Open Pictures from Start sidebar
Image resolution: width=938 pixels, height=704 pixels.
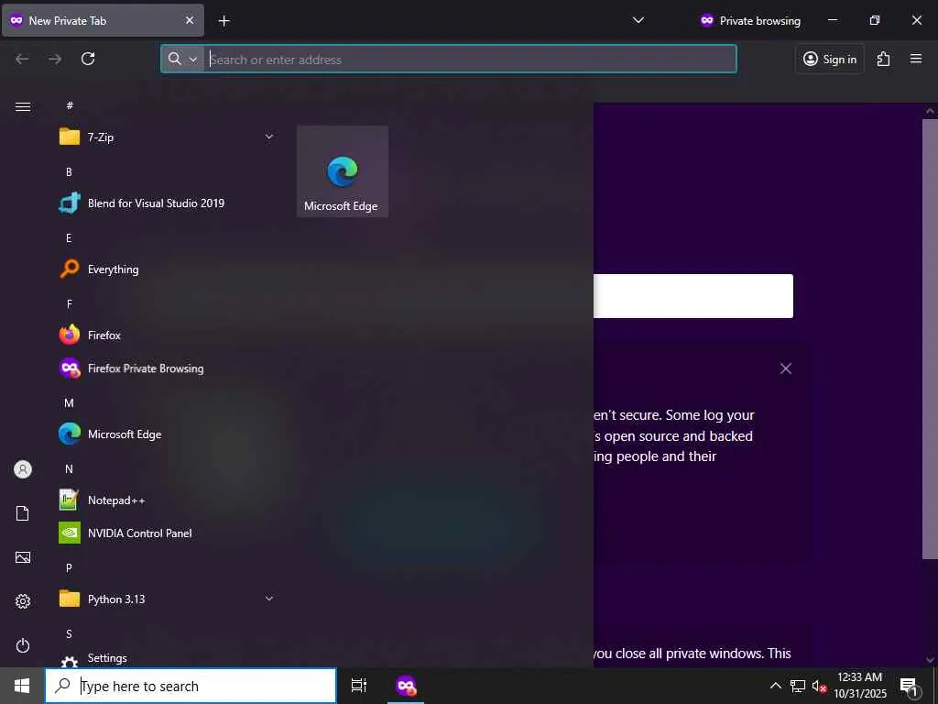tap(23, 557)
